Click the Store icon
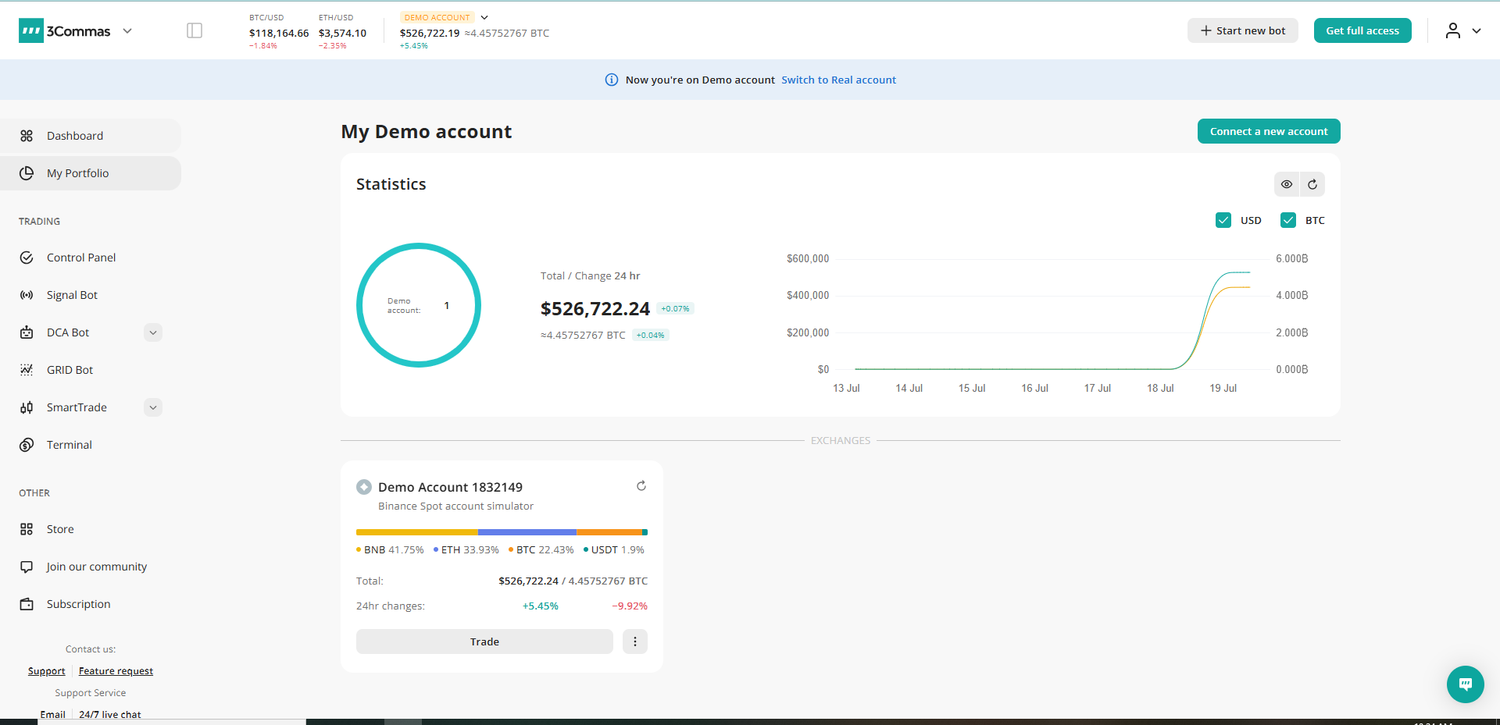The height and width of the screenshot is (725, 1500). pos(27,529)
